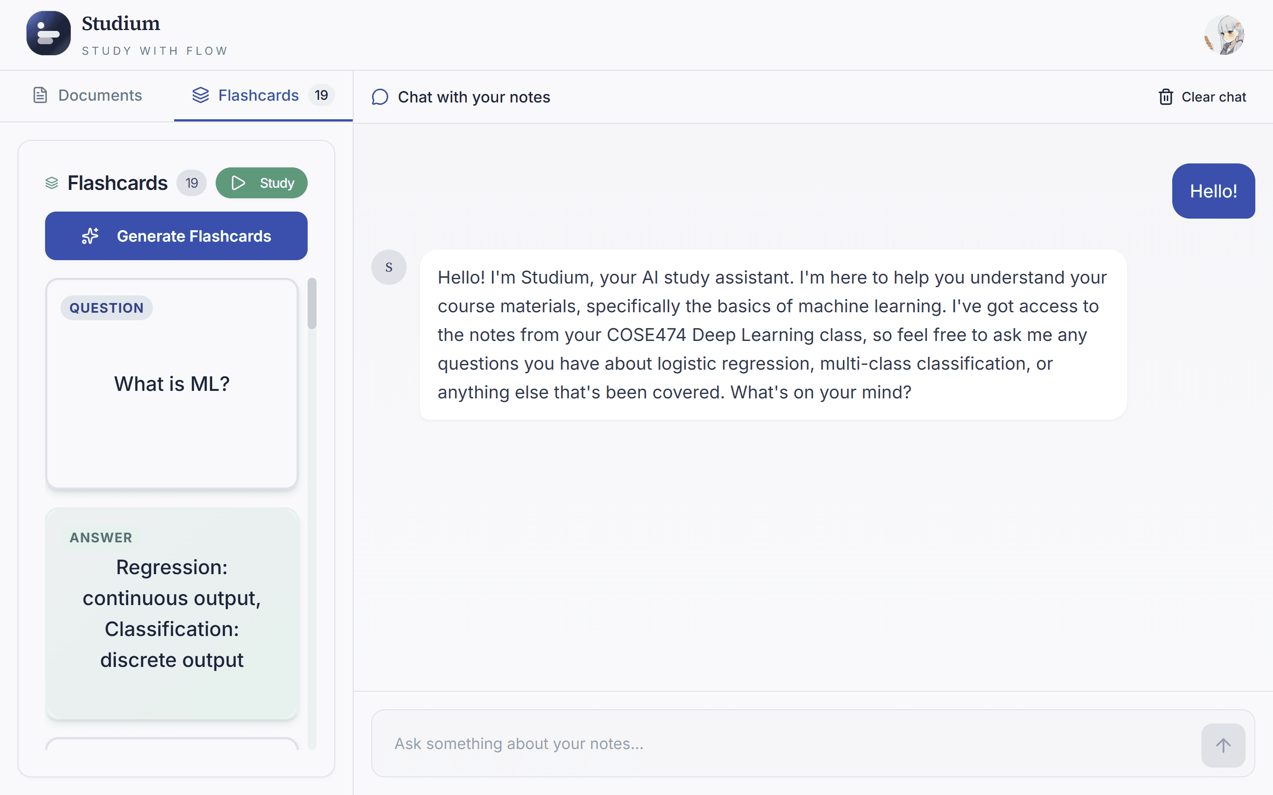Click the play icon in Study button
Screen dimensions: 1273x795
pyautogui.click(x=238, y=183)
